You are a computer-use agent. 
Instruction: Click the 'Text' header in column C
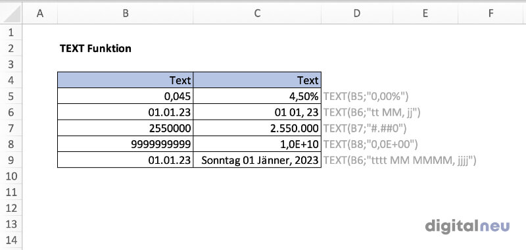pyautogui.click(x=257, y=80)
